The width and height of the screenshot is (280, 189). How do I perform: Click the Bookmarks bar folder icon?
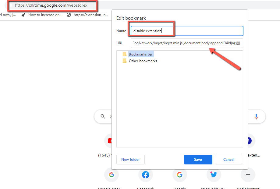point(125,54)
